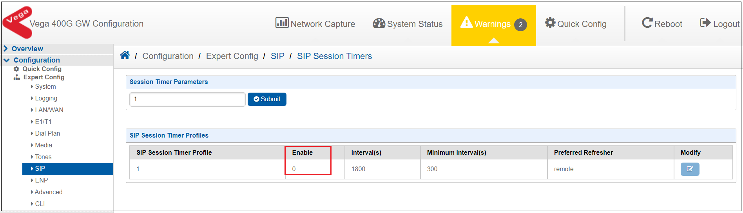743x213 pixels.
Task: Click the home icon in breadcrumb
Action: [125, 55]
